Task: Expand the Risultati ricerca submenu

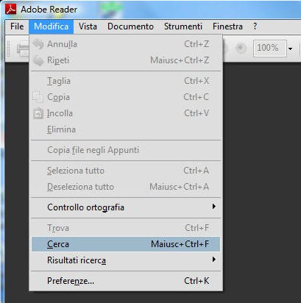Action: [x=126, y=260]
